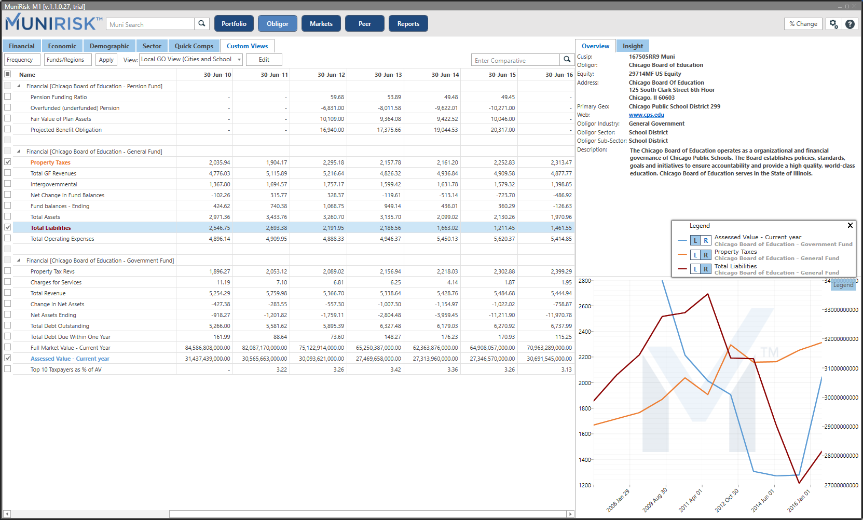The width and height of the screenshot is (863, 520).
Task: Switch to the Sector tab
Action: (x=152, y=46)
